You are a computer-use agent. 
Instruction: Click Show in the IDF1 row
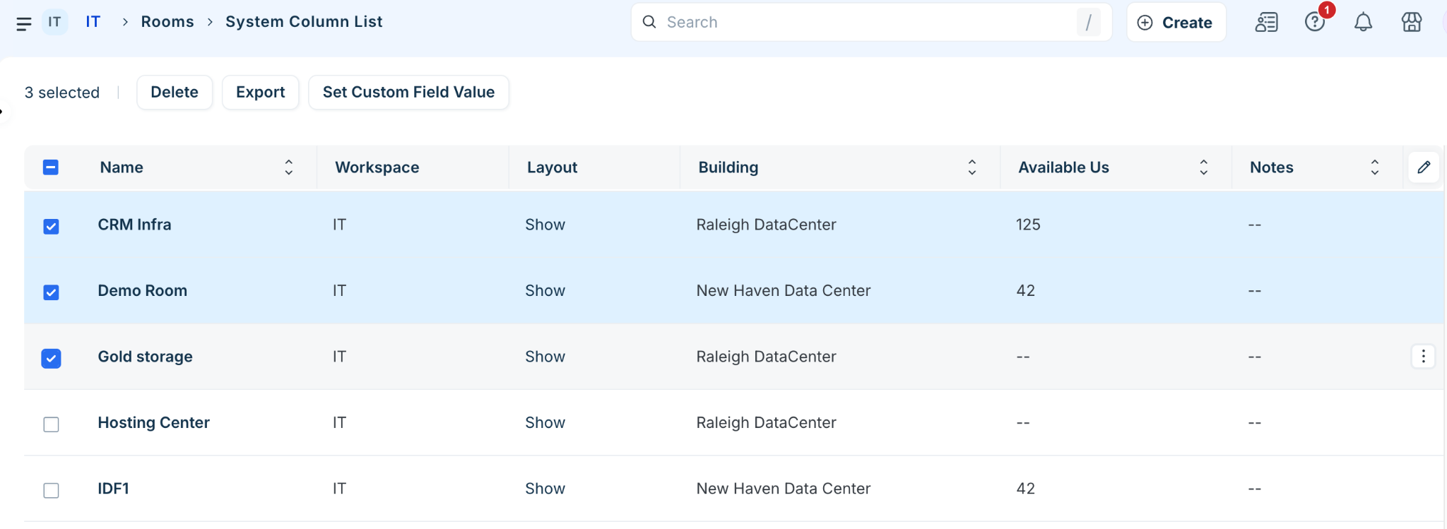(545, 489)
